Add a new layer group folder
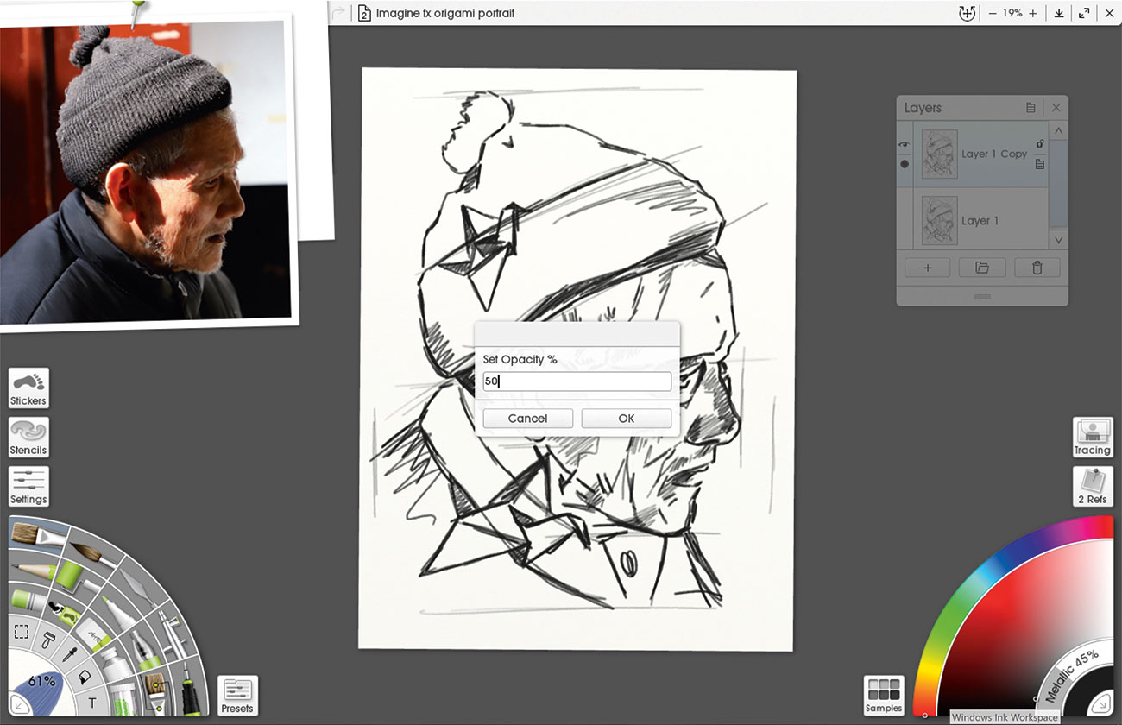Image resolution: width=1122 pixels, height=725 pixels. (982, 268)
